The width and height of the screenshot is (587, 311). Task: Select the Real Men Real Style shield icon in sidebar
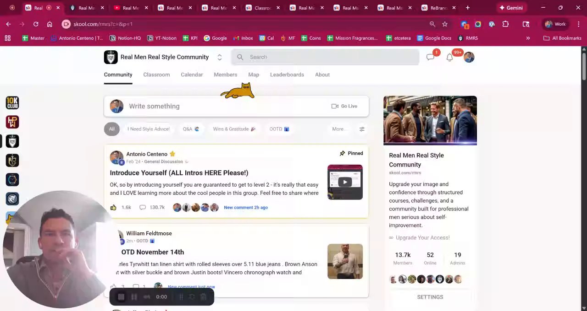point(12,141)
